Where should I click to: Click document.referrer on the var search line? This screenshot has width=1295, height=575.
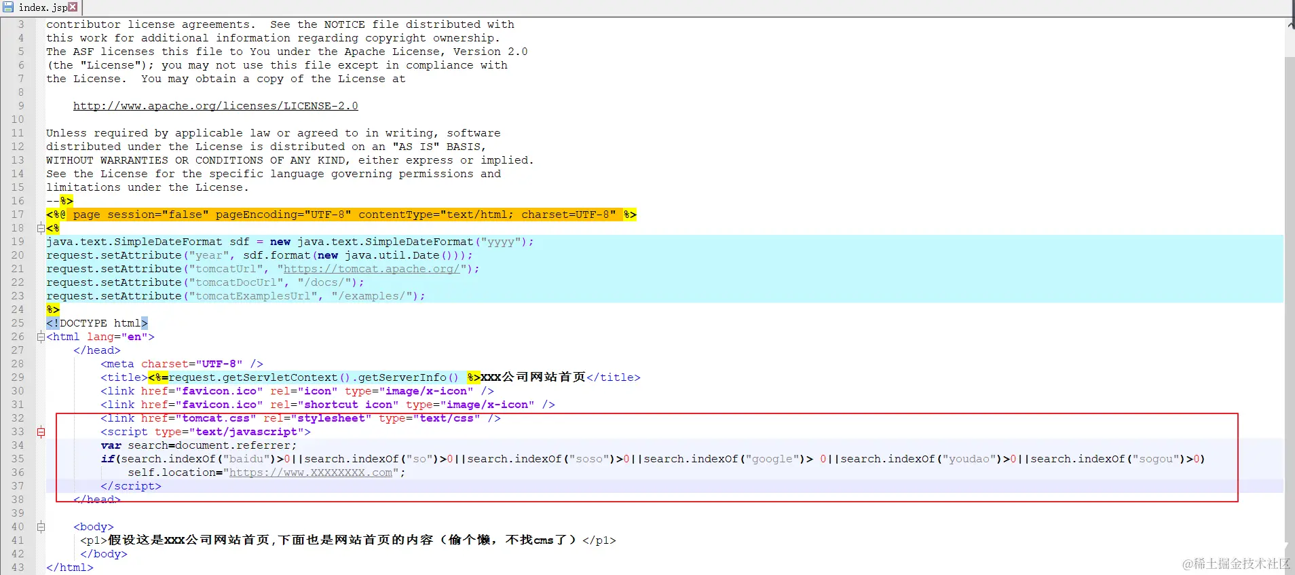coord(233,445)
